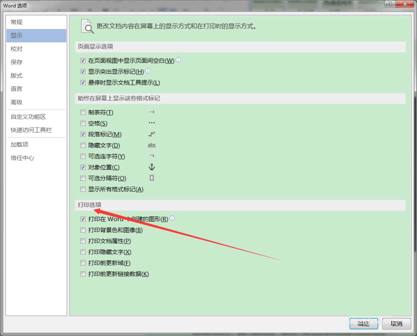Click the space dots symbol

tap(152, 123)
